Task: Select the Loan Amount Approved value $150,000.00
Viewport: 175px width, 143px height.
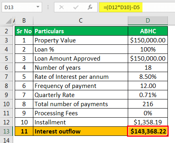Action: (x=148, y=58)
